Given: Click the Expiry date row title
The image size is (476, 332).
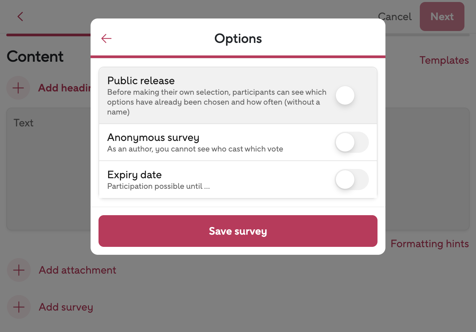Looking at the screenshot, I should [x=135, y=175].
